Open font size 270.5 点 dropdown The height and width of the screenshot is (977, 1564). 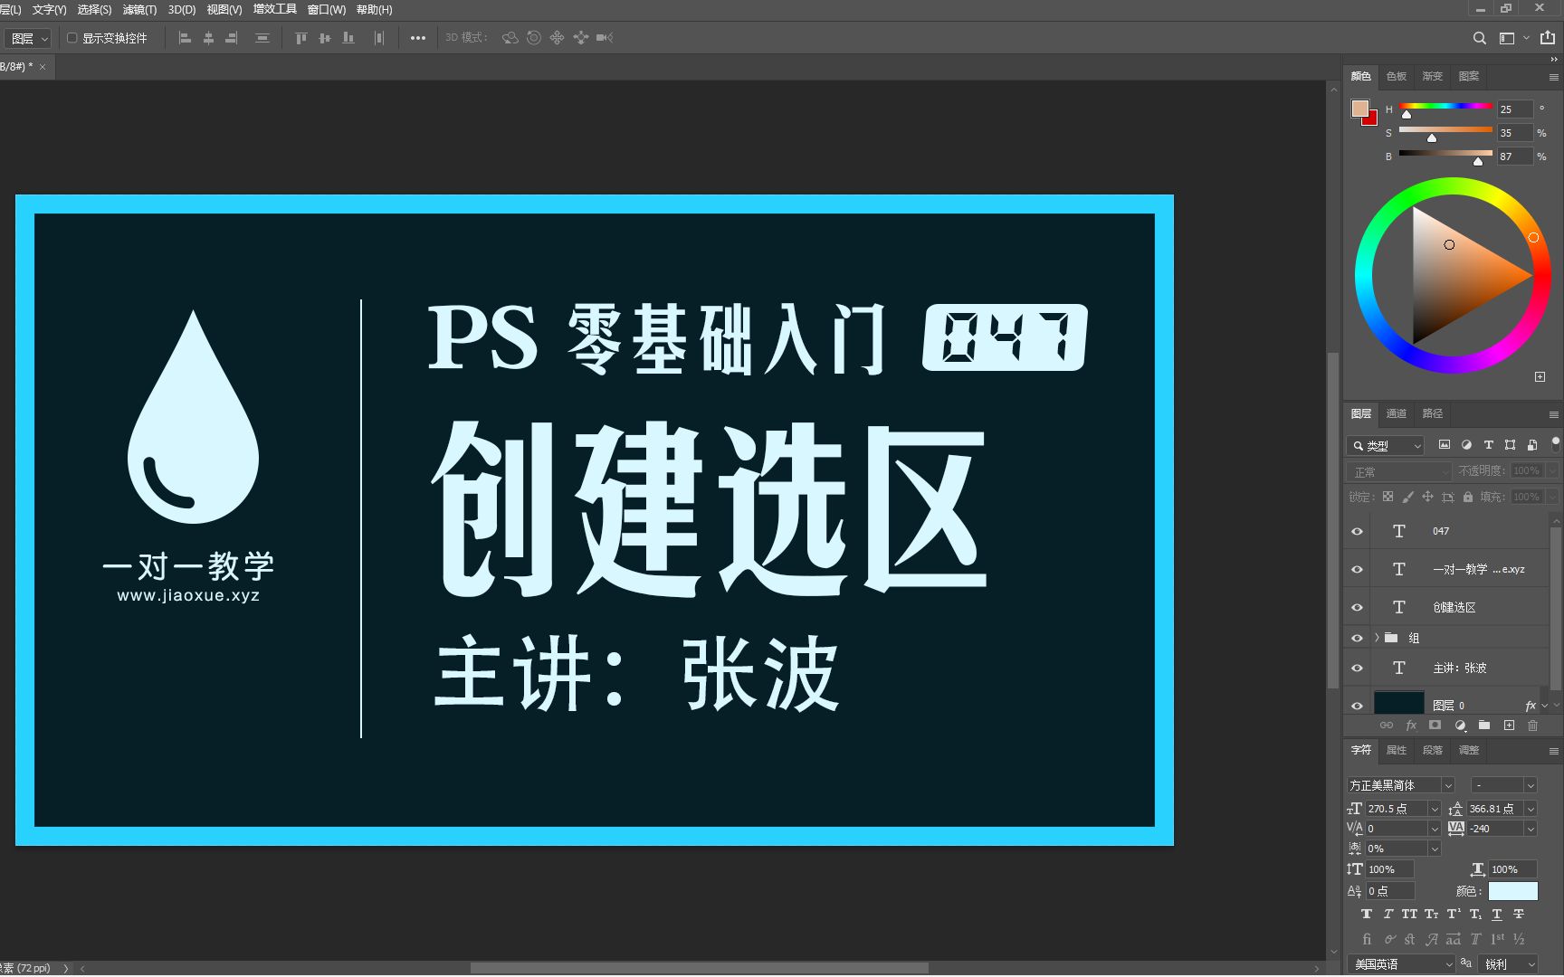click(1435, 809)
